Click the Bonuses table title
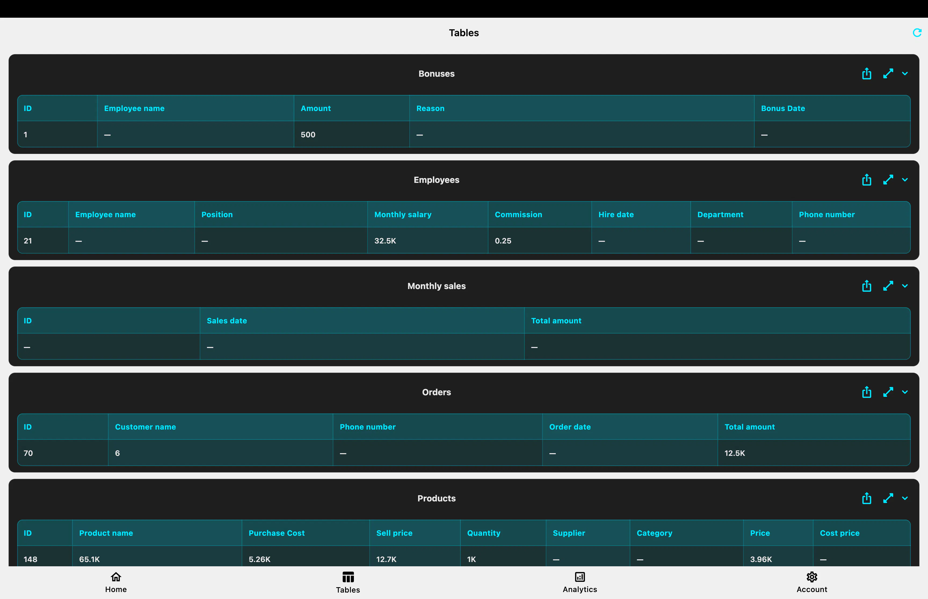Image resolution: width=928 pixels, height=599 pixels. point(437,73)
